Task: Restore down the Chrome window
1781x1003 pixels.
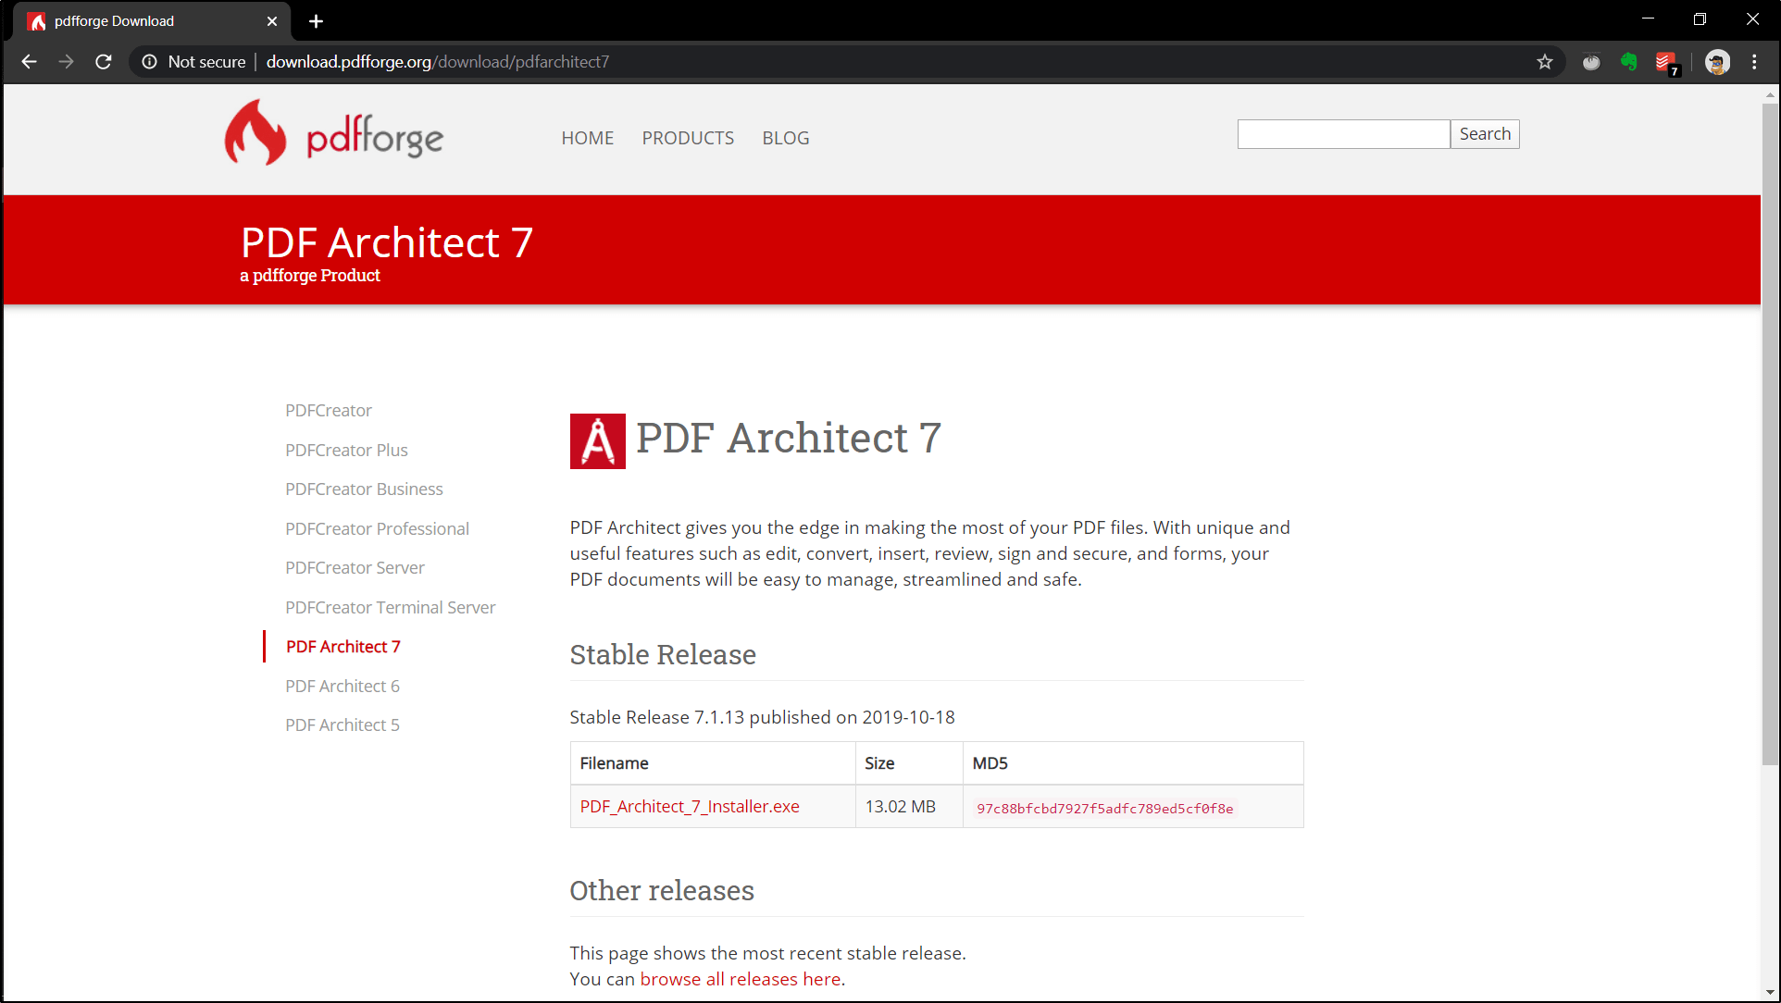Action: [1700, 19]
